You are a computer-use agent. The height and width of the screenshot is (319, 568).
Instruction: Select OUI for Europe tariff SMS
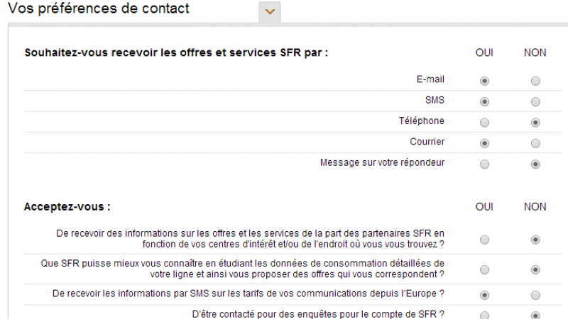(484, 294)
